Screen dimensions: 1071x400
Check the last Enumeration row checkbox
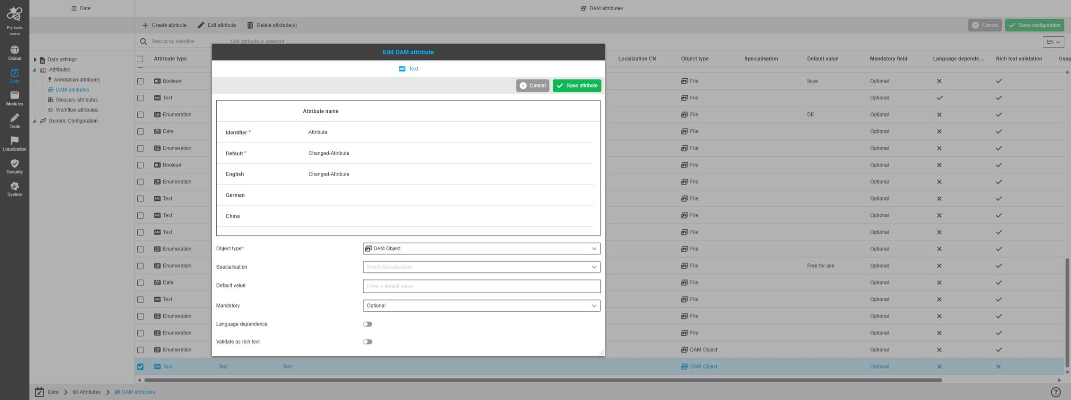(140, 350)
